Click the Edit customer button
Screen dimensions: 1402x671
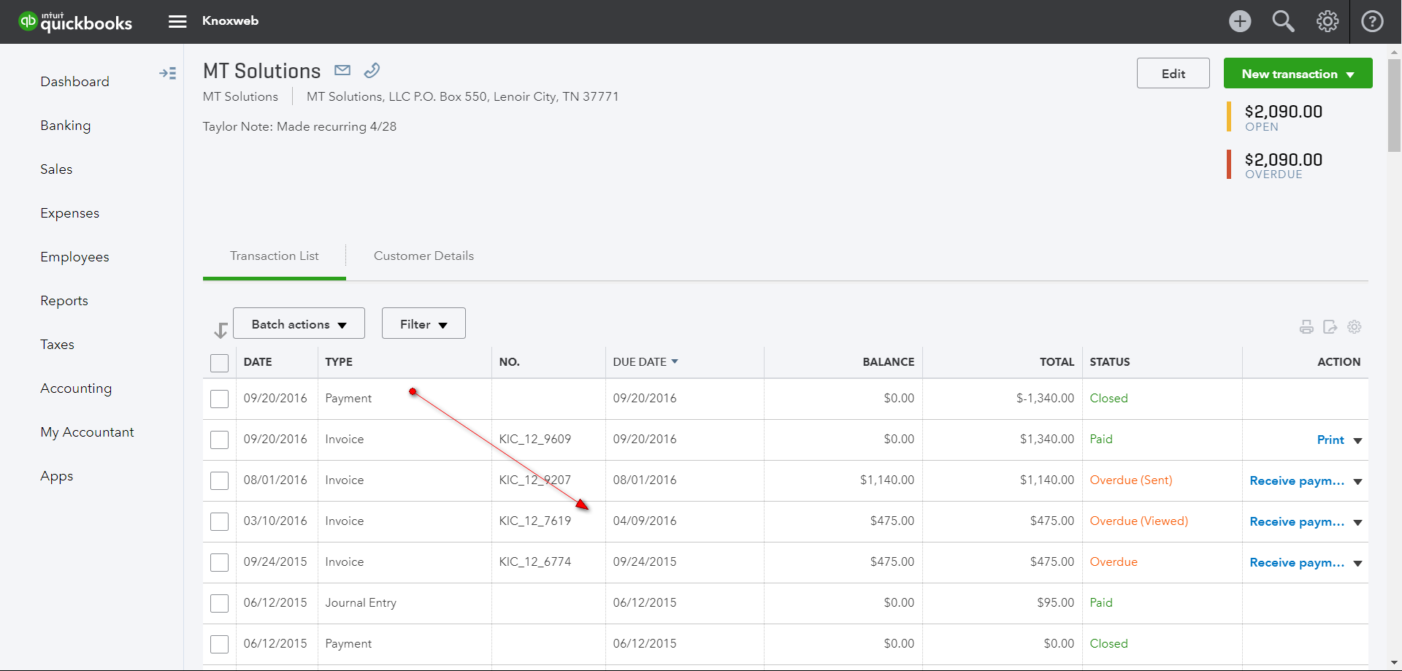(1173, 74)
